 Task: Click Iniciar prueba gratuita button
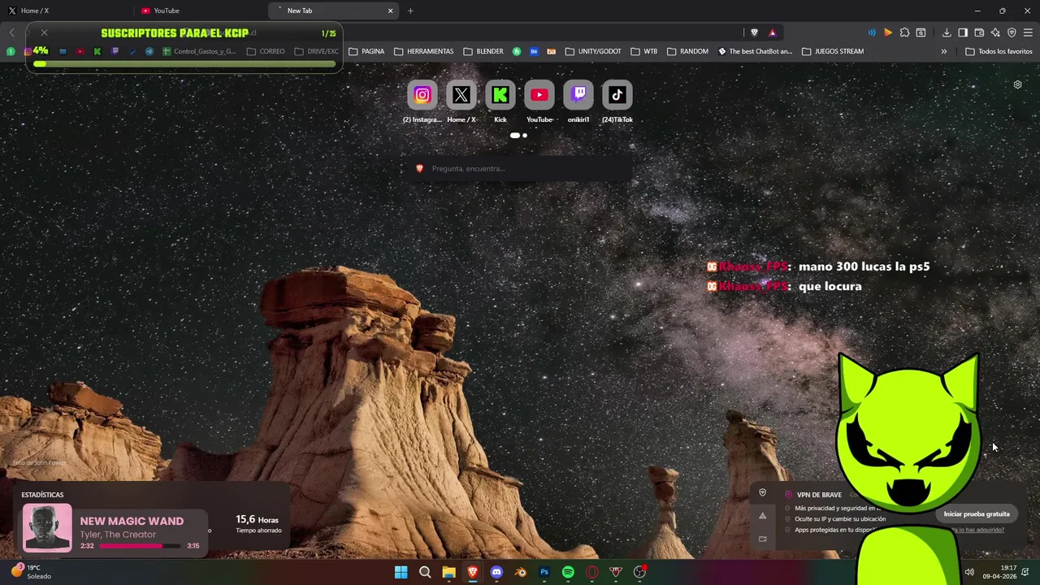click(977, 514)
